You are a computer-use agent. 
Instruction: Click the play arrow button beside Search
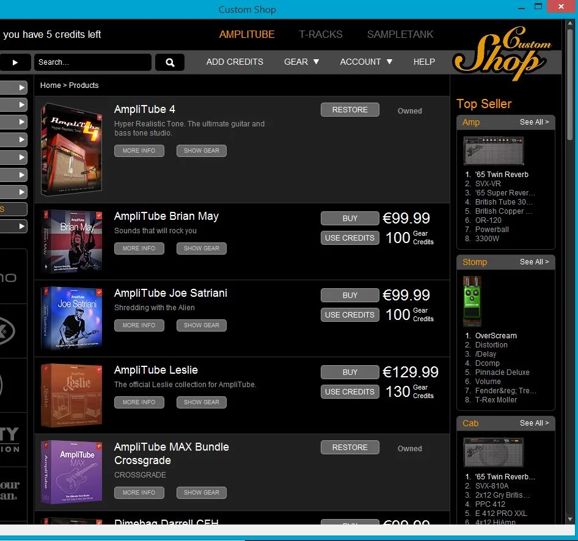pyautogui.click(x=15, y=62)
